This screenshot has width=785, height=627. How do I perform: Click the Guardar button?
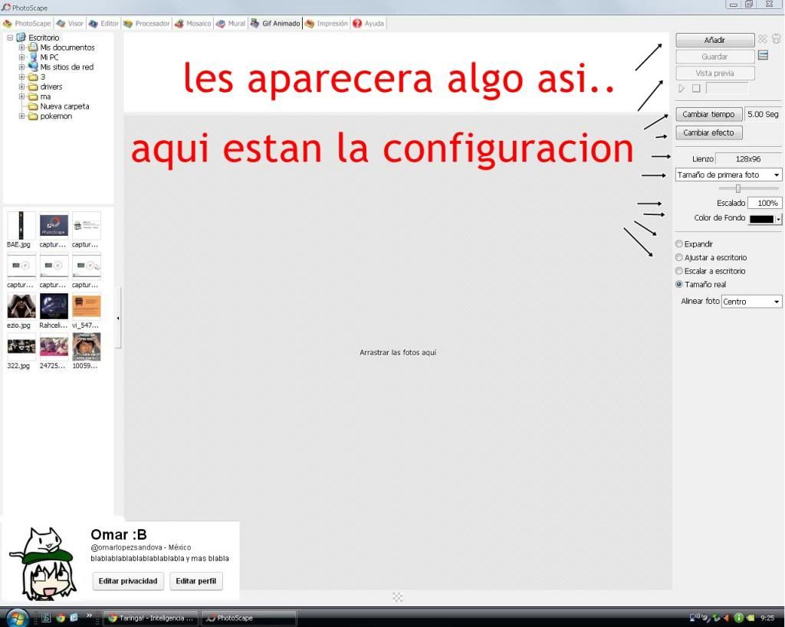[x=715, y=57]
